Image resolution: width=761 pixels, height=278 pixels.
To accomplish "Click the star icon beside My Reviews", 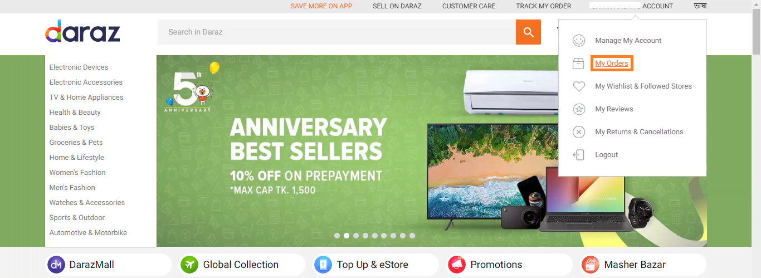I will tap(579, 109).
